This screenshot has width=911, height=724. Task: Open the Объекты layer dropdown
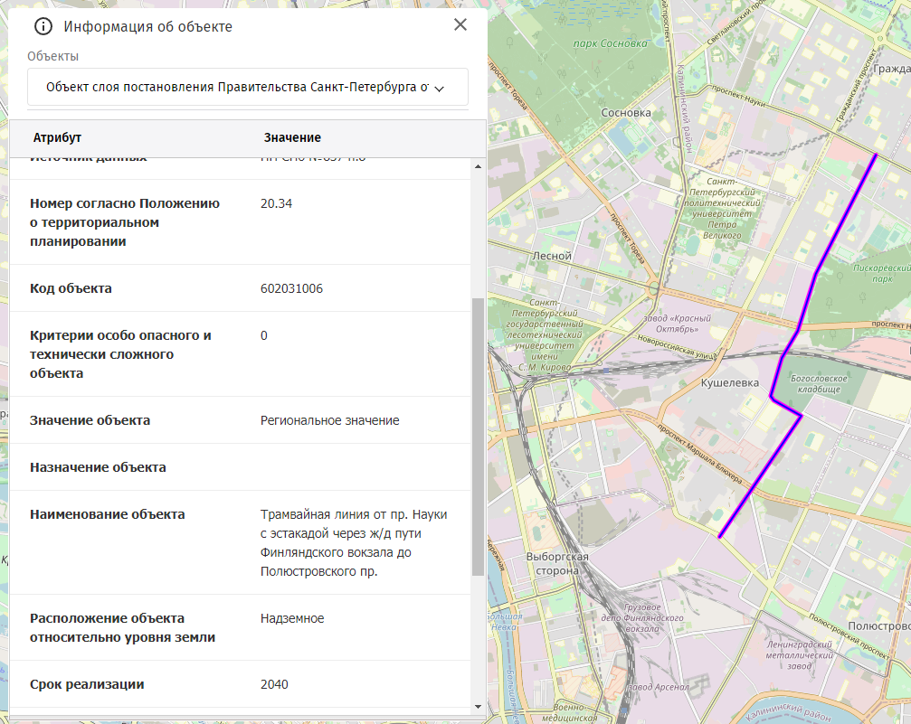click(x=248, y=88)
